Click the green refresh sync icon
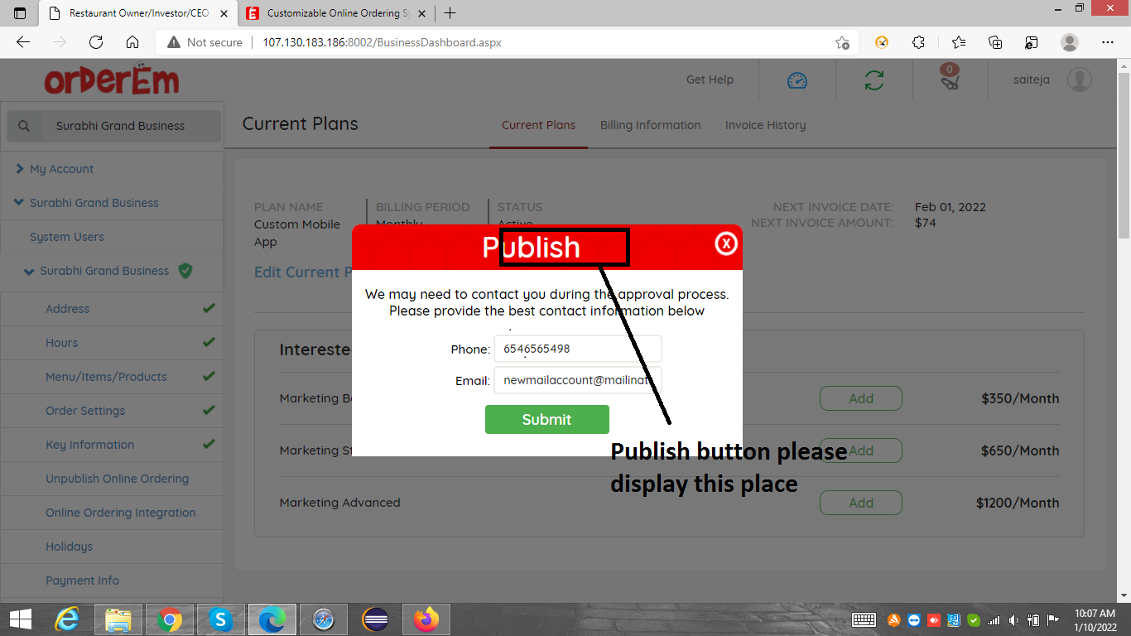The width and height of the screenshot is (1131, 636). point(874,80)
